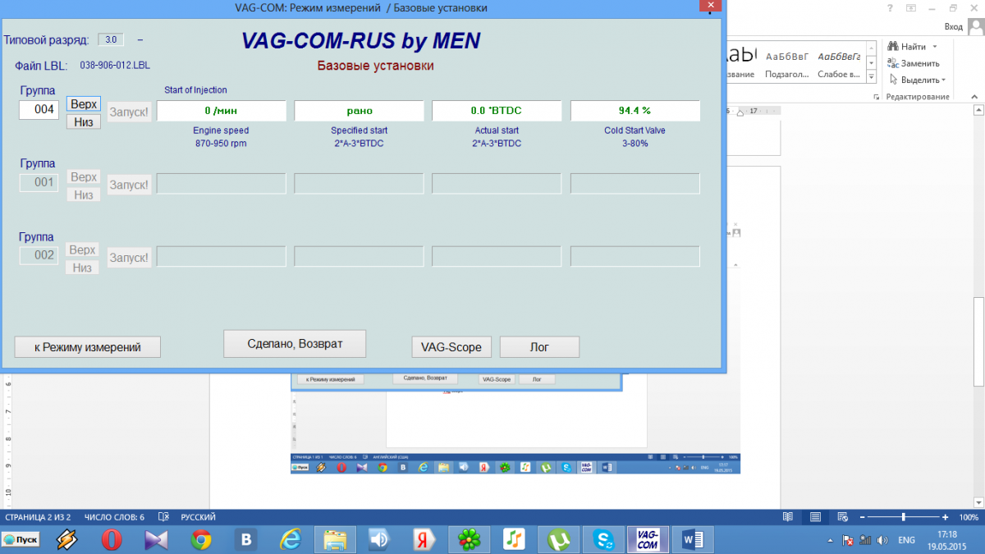This screenshot has width=985, height=554.
Task: Click Сделано, Возврат button
Action: [295, 344]
